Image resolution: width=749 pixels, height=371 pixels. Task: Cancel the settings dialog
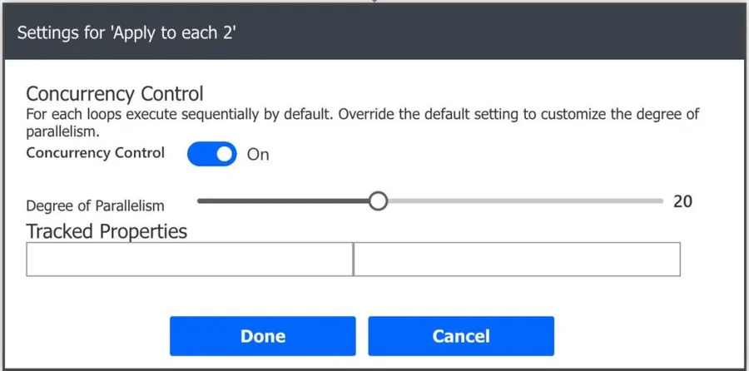461,336
